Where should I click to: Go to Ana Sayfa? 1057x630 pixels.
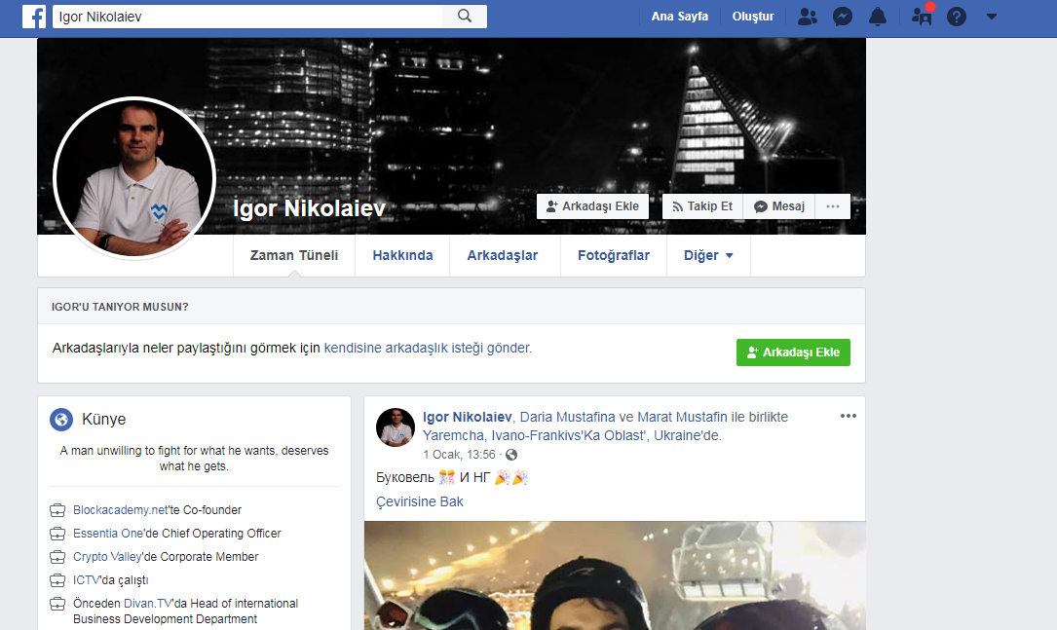[680, 17]
